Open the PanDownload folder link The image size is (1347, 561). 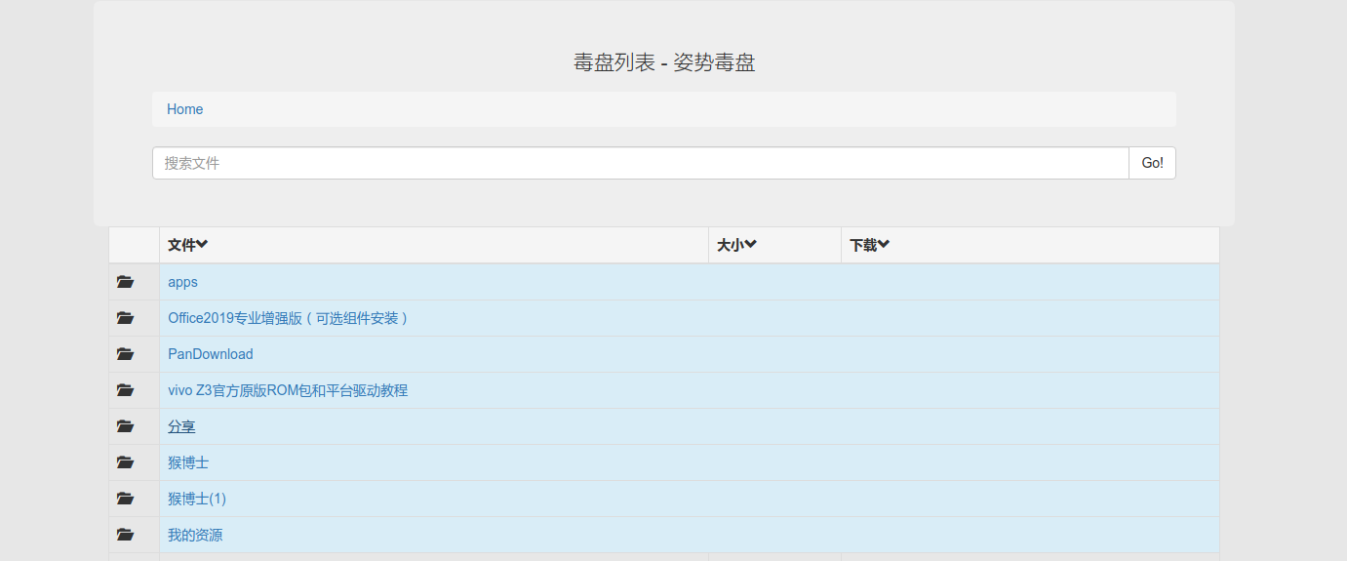[211, 354]
